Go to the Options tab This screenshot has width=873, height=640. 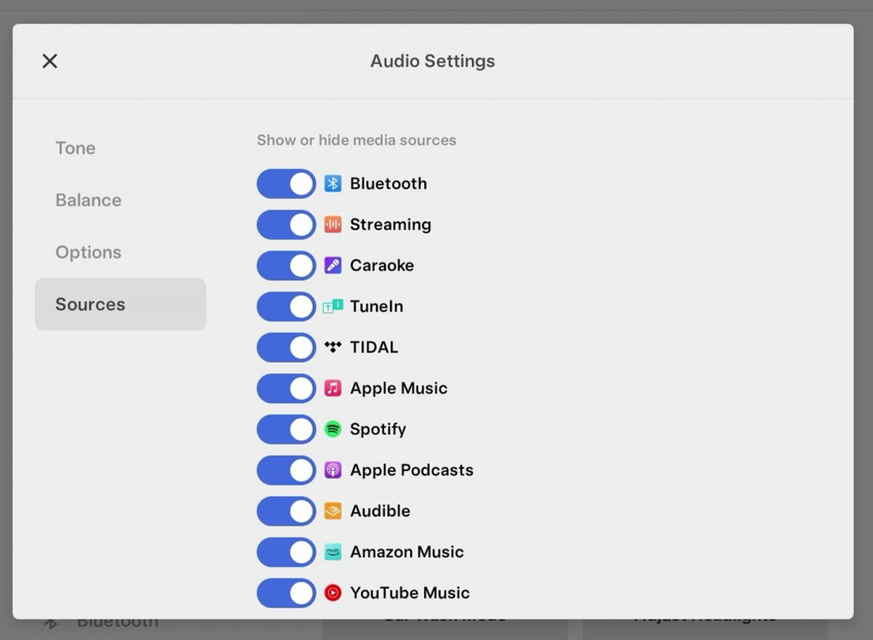click(x=88, y=252)
